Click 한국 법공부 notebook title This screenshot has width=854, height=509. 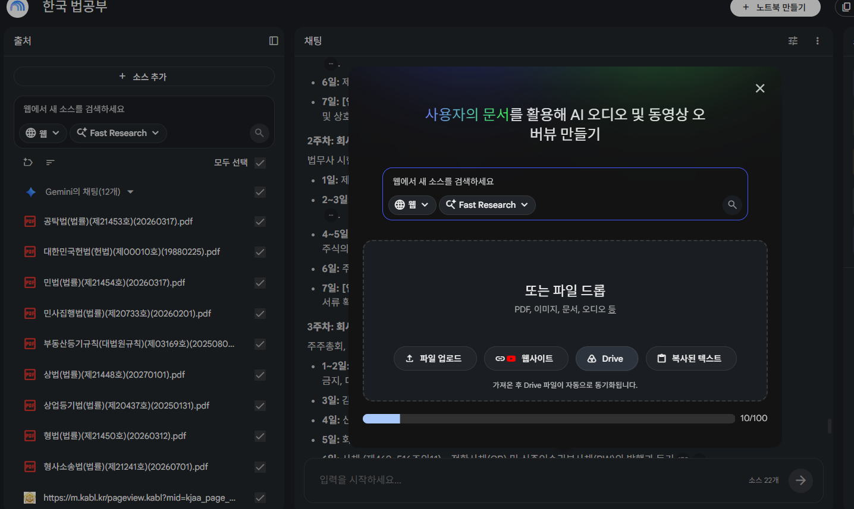tap(75, 7)
